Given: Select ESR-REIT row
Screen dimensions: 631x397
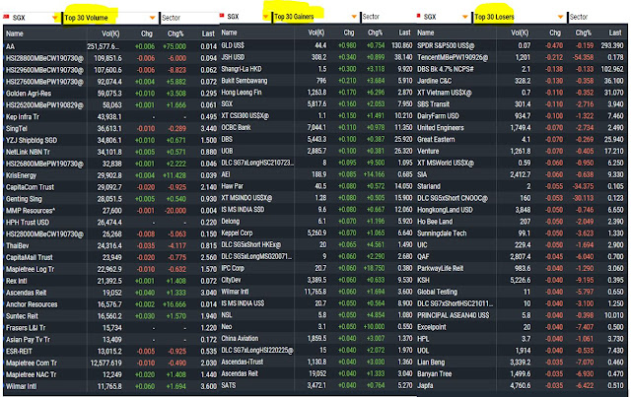Looking at the screenshot, I should click(111, 351).
